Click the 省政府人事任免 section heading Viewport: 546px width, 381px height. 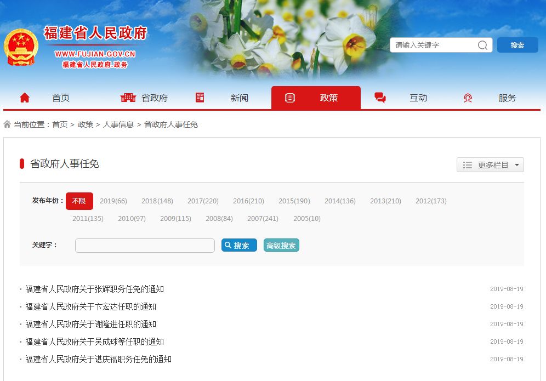pos(65,164)
